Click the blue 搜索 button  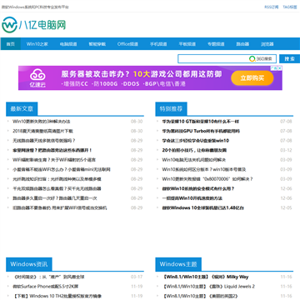tap(289, 59)
